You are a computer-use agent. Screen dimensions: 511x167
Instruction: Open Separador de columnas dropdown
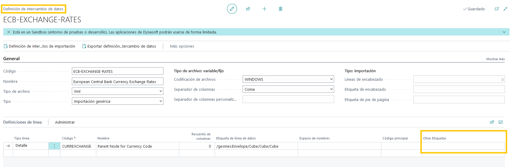tap(288, 89)
